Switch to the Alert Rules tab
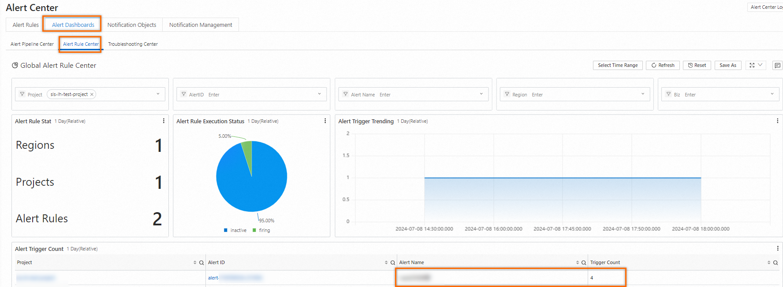 pos(26,25)
